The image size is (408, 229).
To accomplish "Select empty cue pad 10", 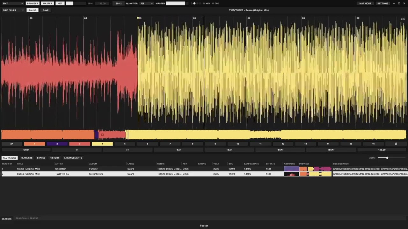I will pos(238,144).
